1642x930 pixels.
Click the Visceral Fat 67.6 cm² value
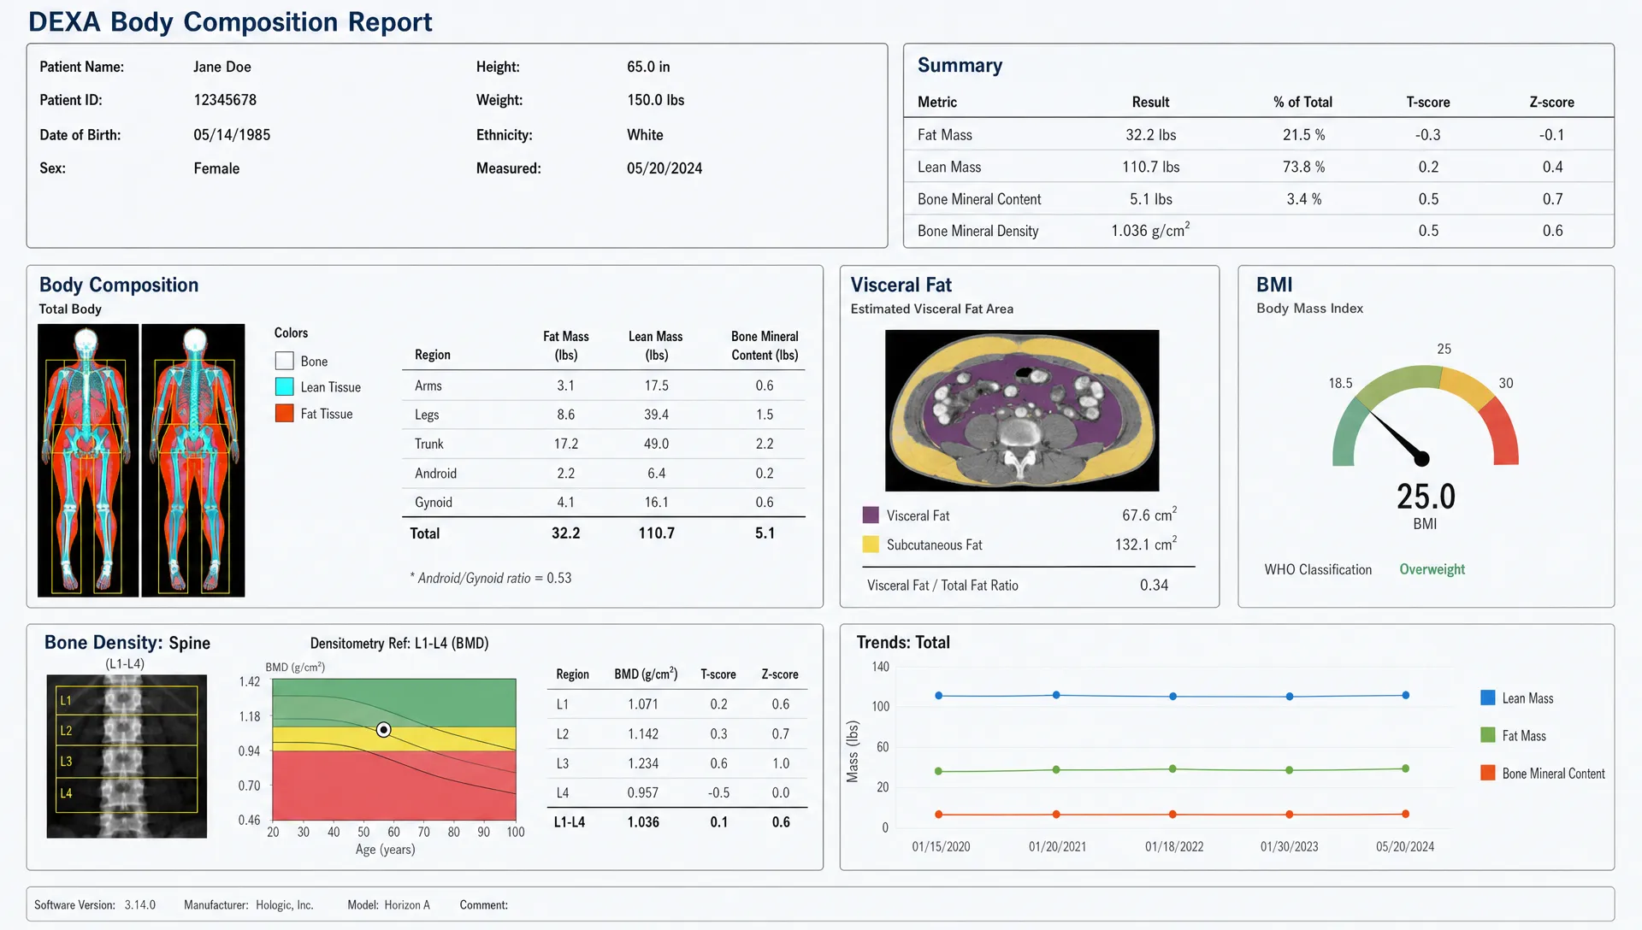click(1149, 514)
